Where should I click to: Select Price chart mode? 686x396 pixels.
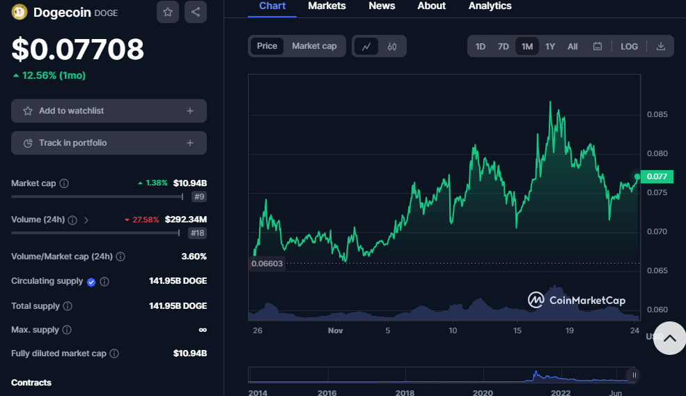(x=267, y=46)
